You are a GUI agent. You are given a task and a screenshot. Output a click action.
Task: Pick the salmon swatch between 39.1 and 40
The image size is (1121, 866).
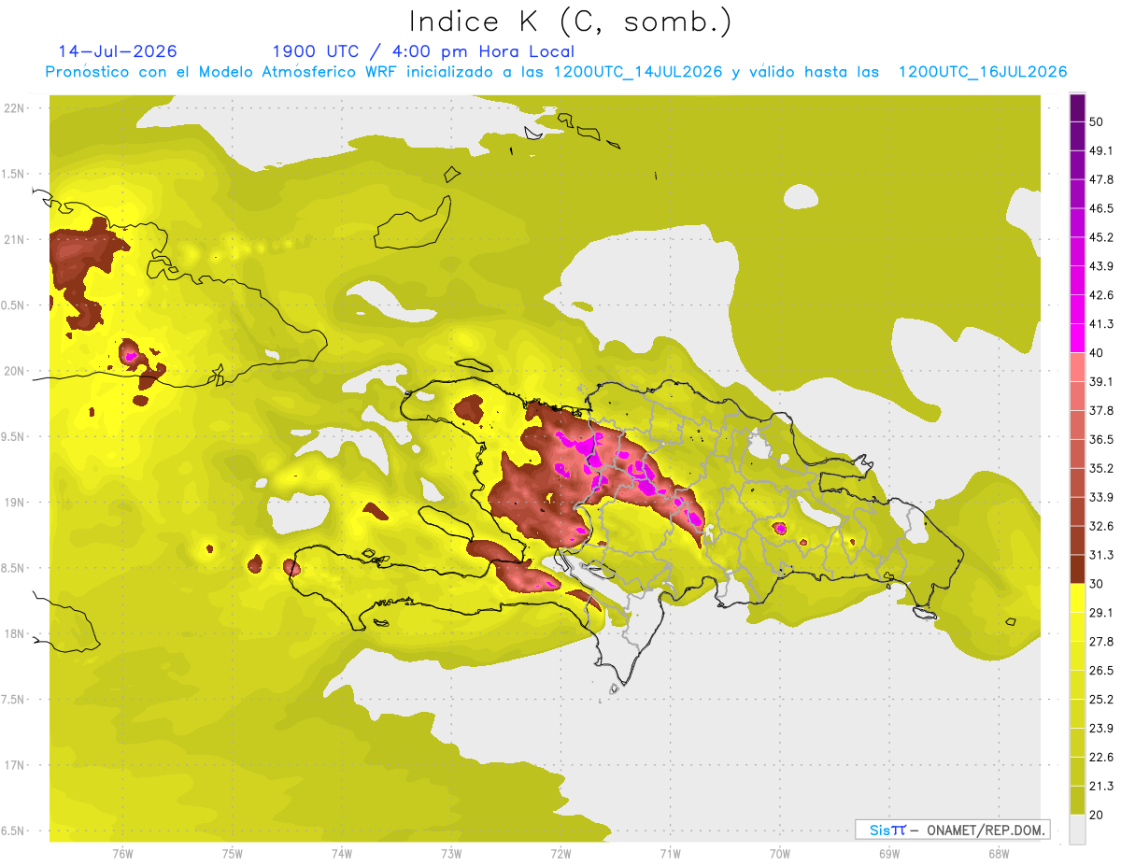coord(1077,367)
